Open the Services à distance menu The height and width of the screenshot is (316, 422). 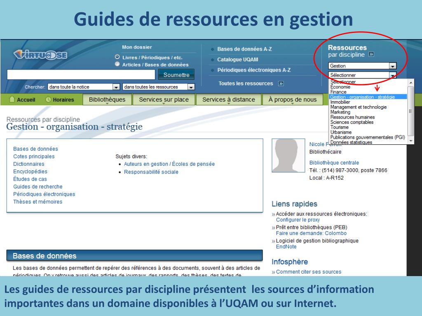click(228, 100)
